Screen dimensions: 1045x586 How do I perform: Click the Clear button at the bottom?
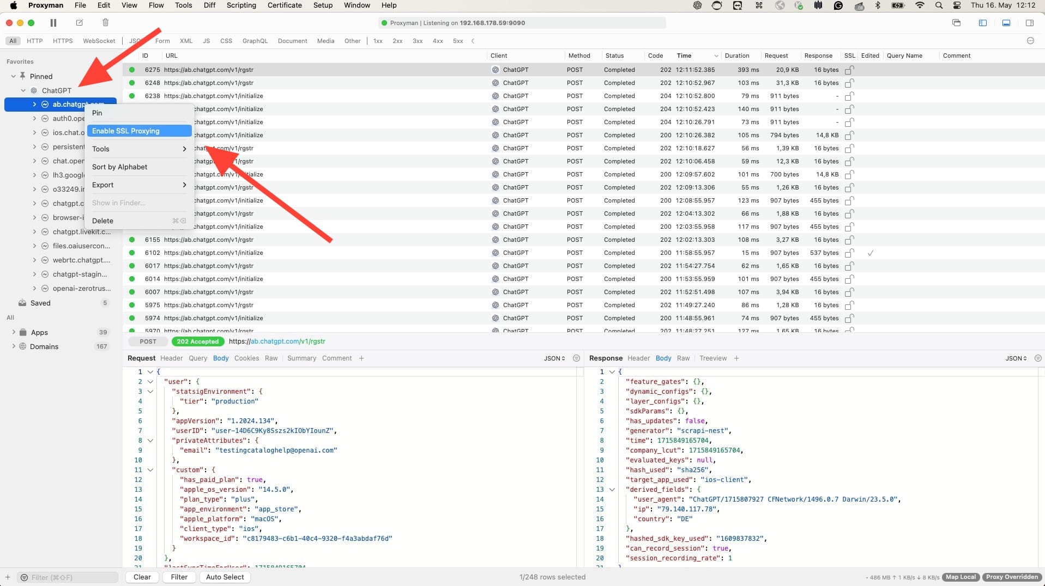pyautogui.click(x=142, y=577)
